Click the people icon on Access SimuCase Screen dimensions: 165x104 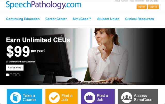(x=127, y=98)
